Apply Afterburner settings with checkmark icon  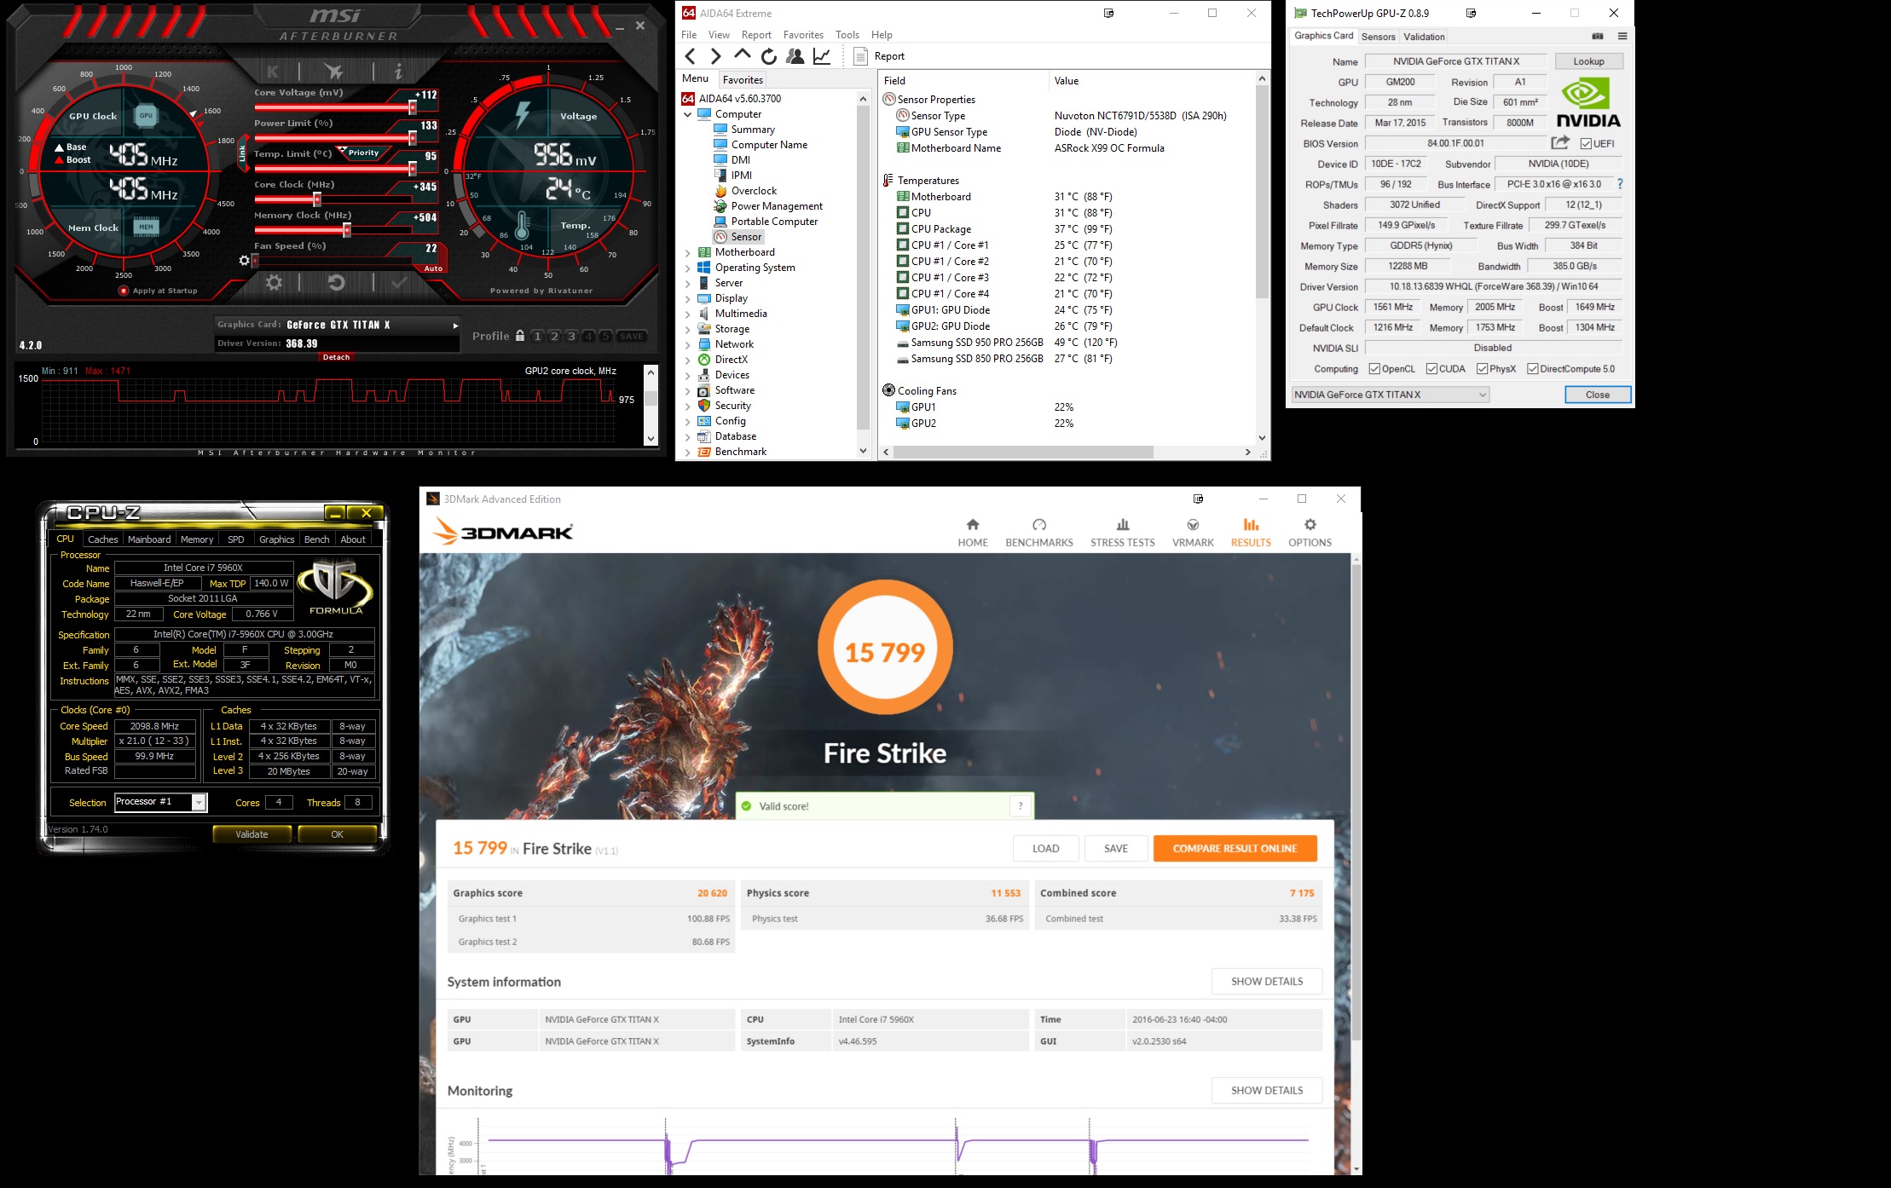398,282
